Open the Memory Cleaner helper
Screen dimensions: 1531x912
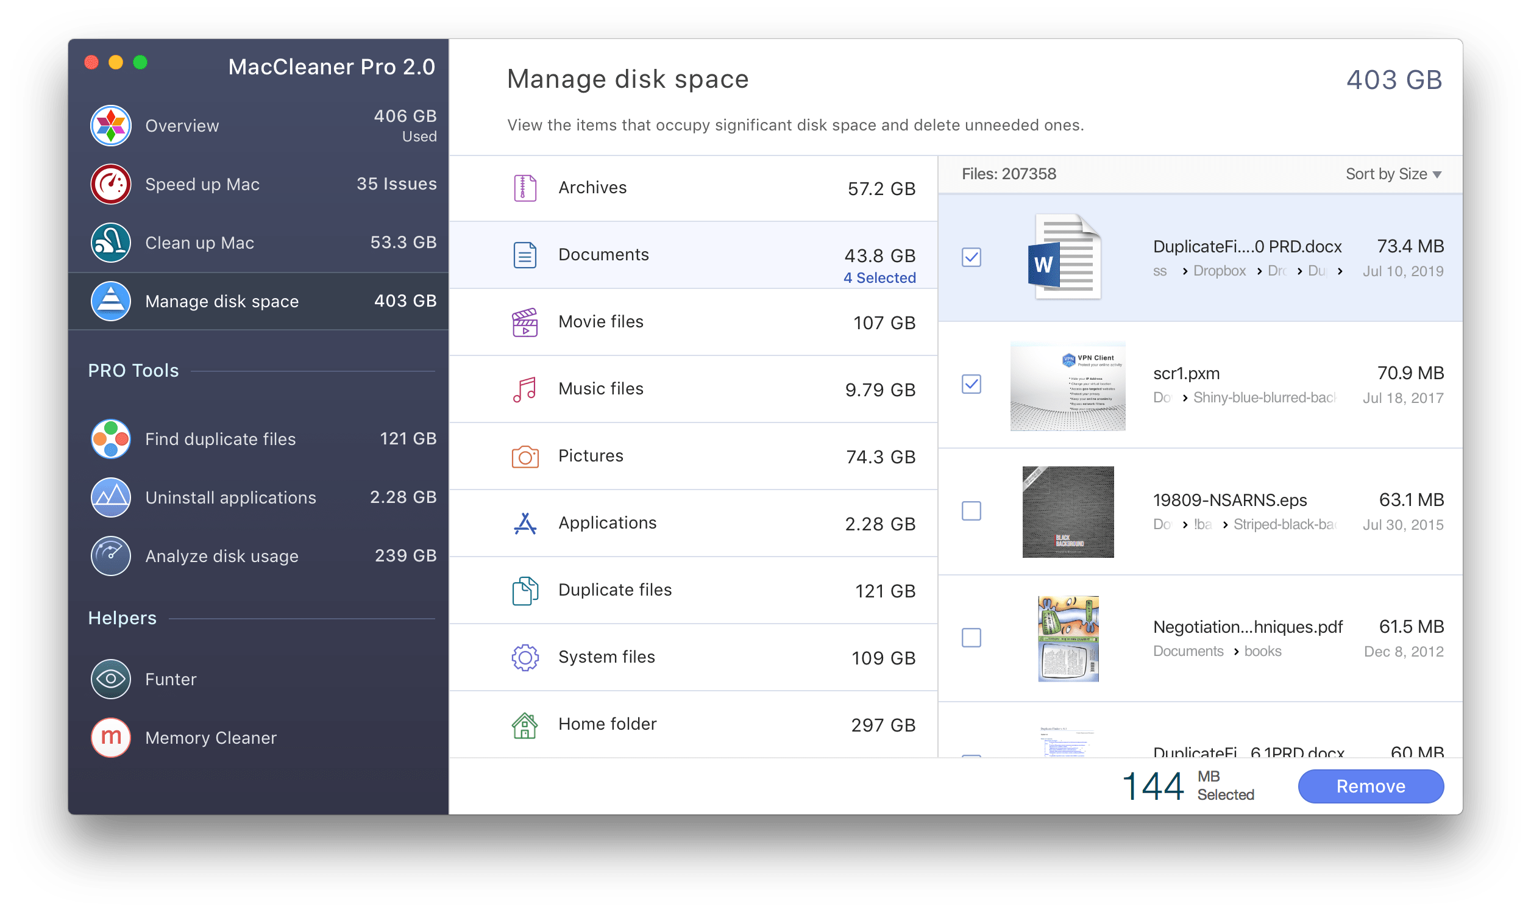tap(258, 738)
